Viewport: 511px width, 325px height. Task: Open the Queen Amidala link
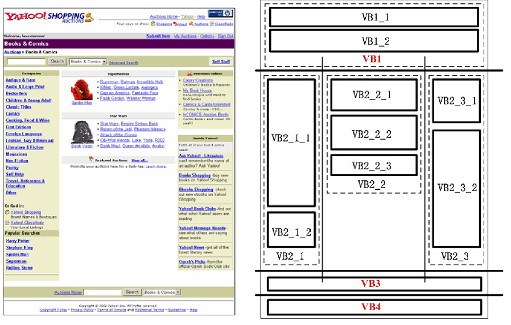[136, 146]
